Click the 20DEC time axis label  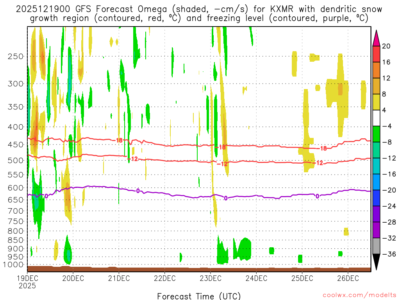(73, 278)
